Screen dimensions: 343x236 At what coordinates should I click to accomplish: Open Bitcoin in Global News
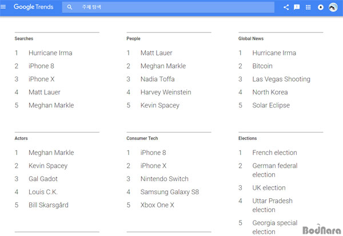[262, 66]
